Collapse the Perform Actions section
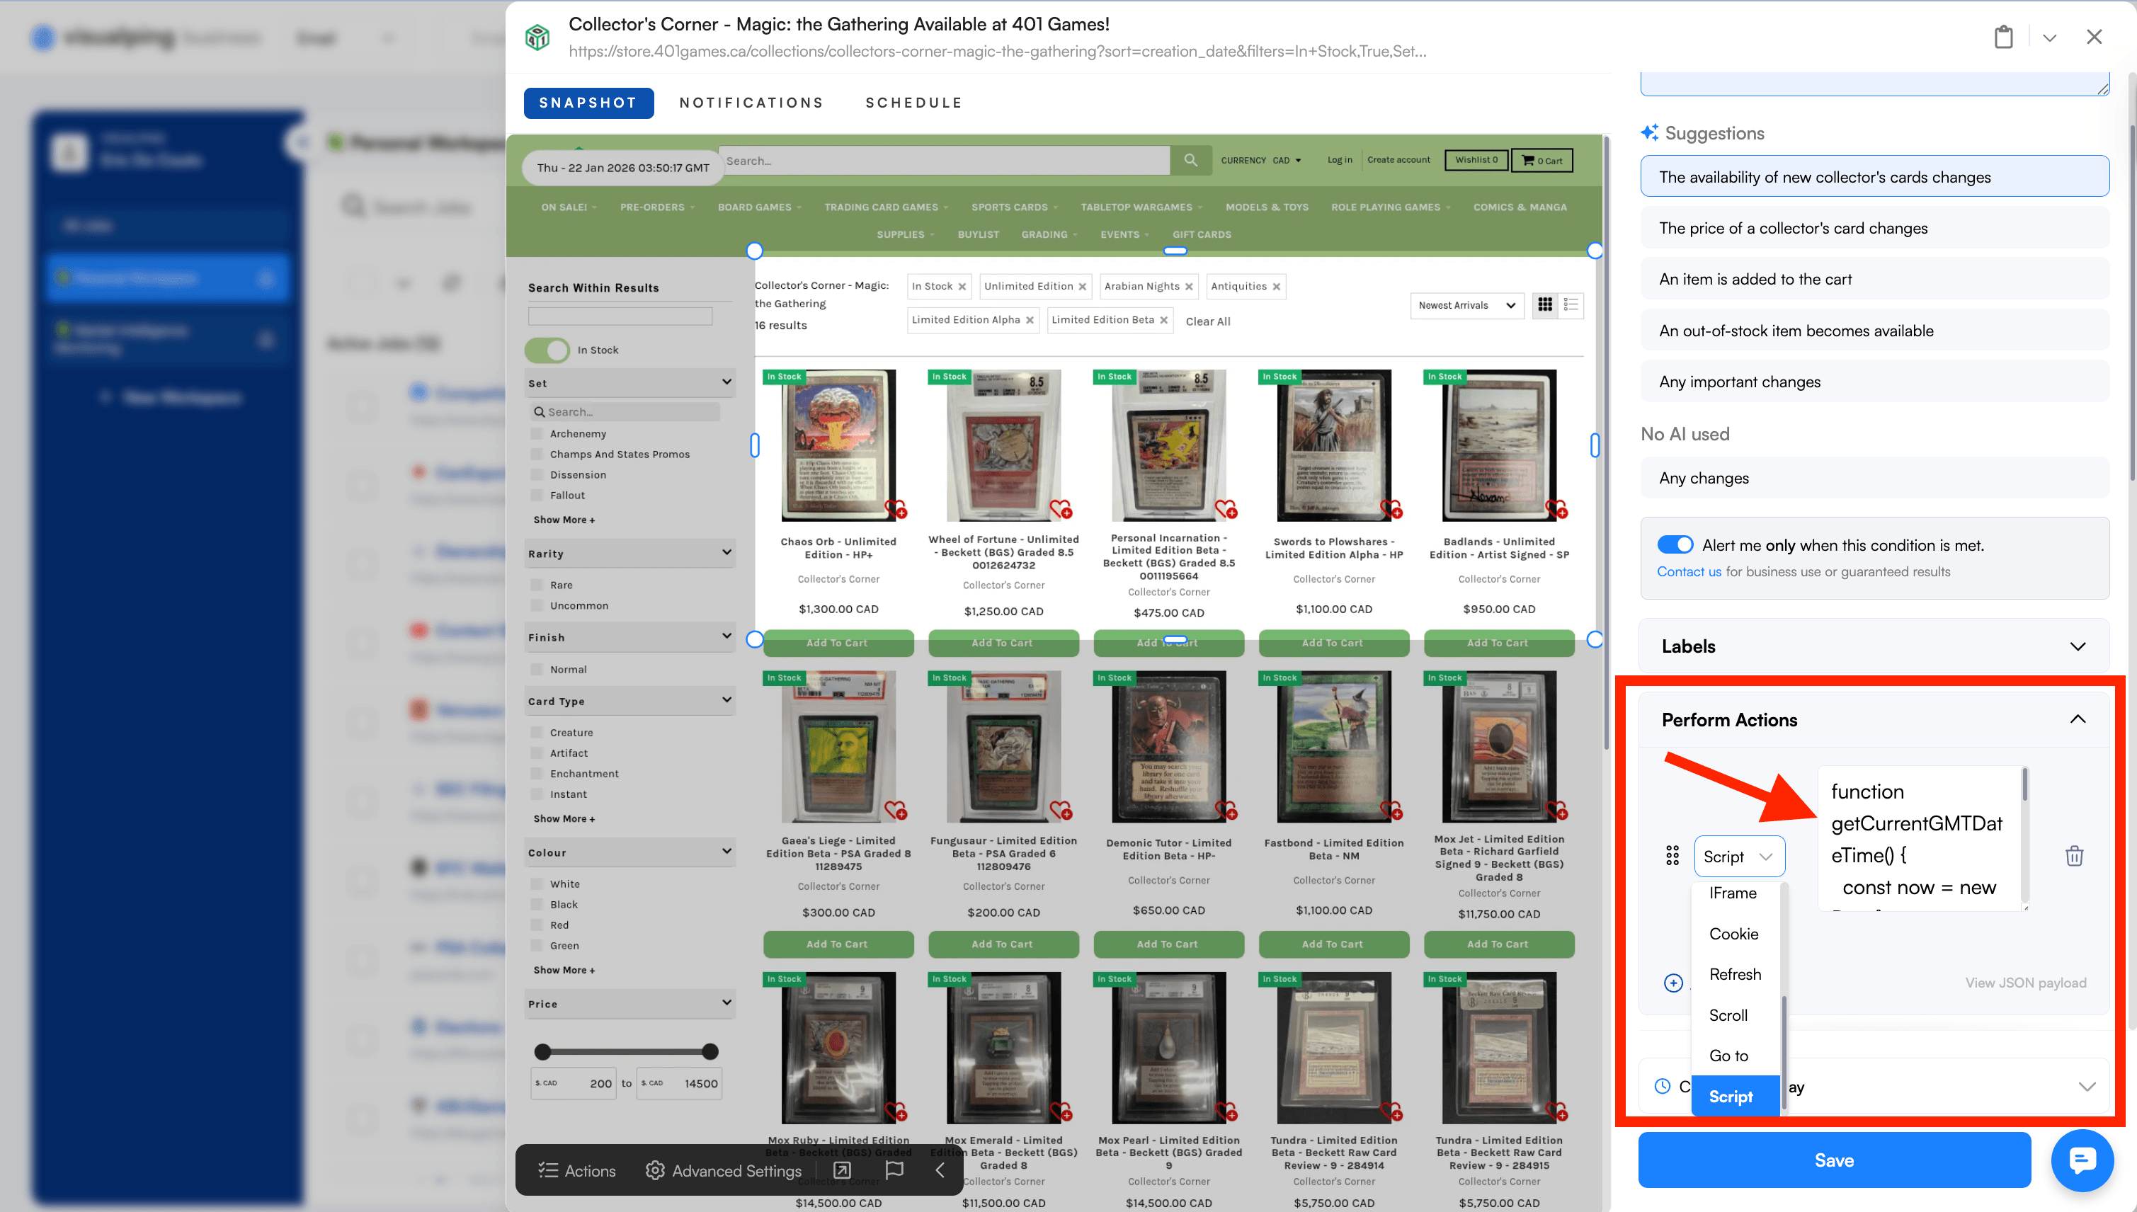This screenshot has width=2137, height=1212. [2079, 719]
